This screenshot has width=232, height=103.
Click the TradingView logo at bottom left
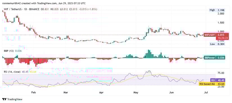point(12,99)
